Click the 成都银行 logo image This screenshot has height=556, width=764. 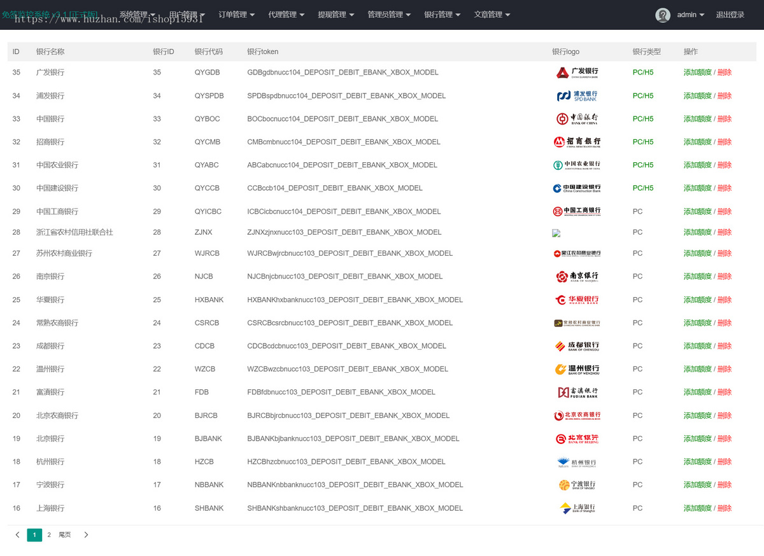[x=577, y=346]
